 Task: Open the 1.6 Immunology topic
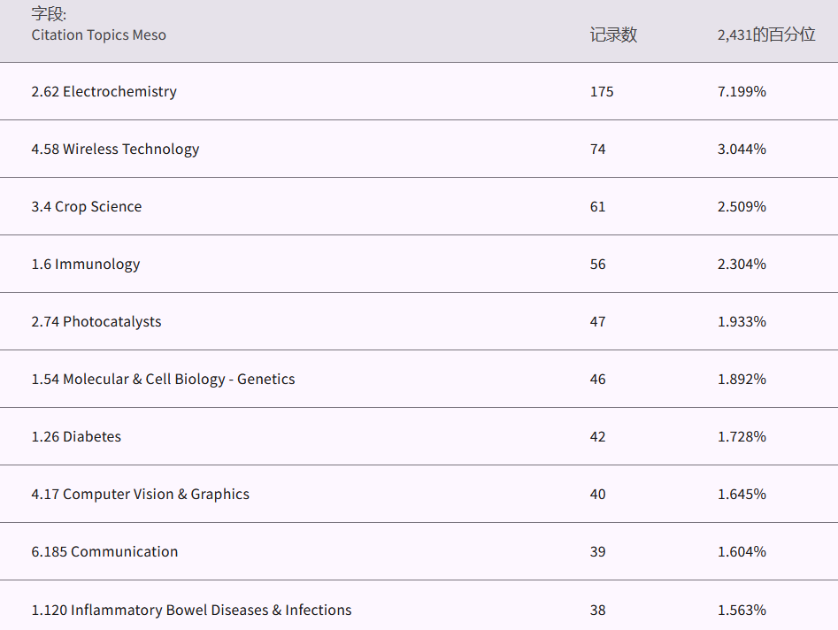(85, 264)
